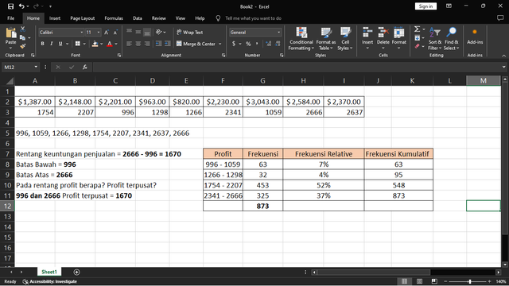The height and width of the screenshot is (286, 509).
Task: Toggle Center horizontal alignment
Action: click(x=138, y=44)
